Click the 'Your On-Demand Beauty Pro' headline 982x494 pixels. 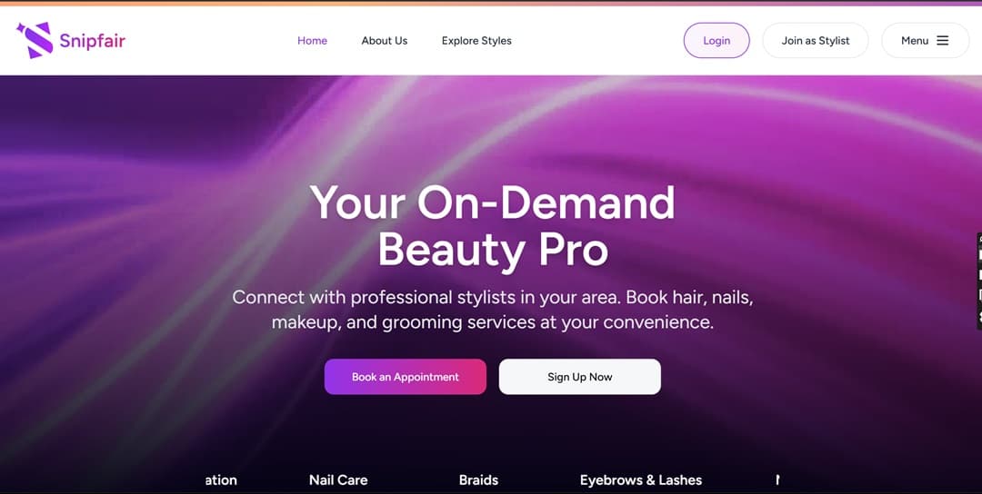point(492,227)
